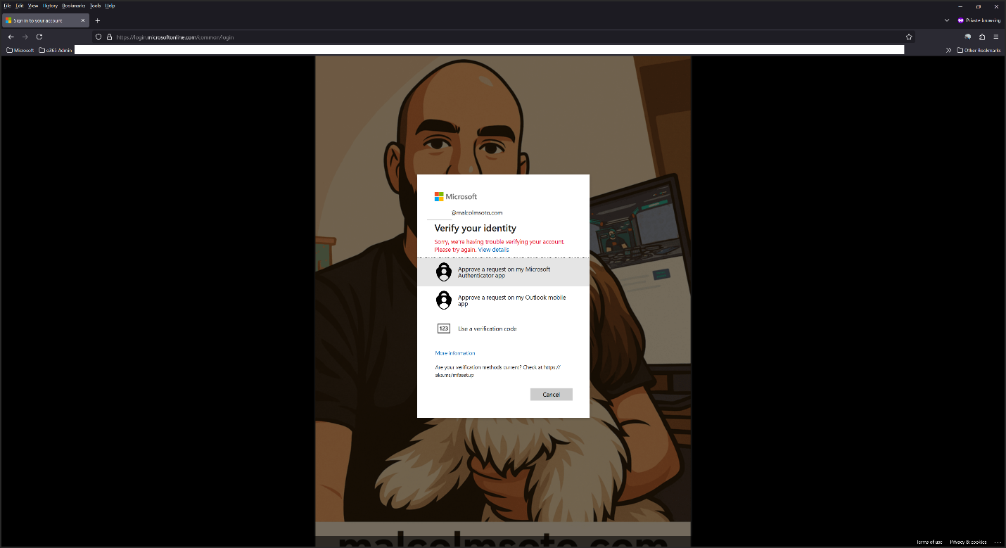The width and height of the screenshot is (1006, 548).
Task: Bookmark this page with the star icon
Action: [x=909, y=37]
